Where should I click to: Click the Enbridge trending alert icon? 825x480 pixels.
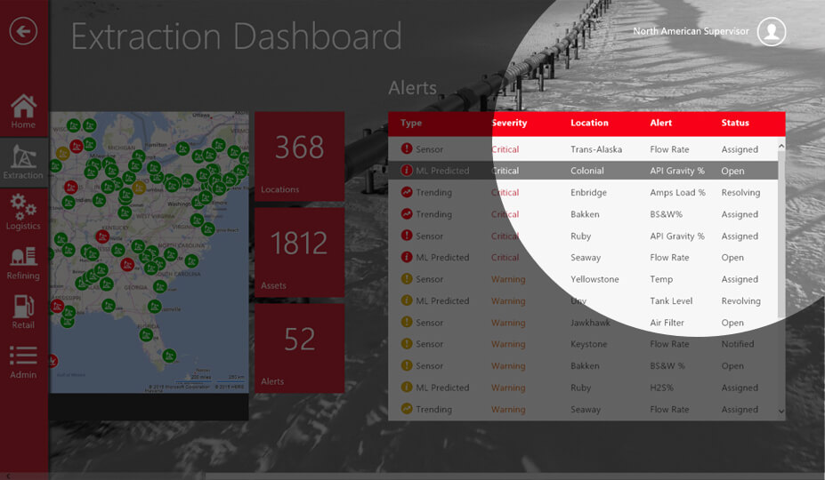tap(407, 193)
